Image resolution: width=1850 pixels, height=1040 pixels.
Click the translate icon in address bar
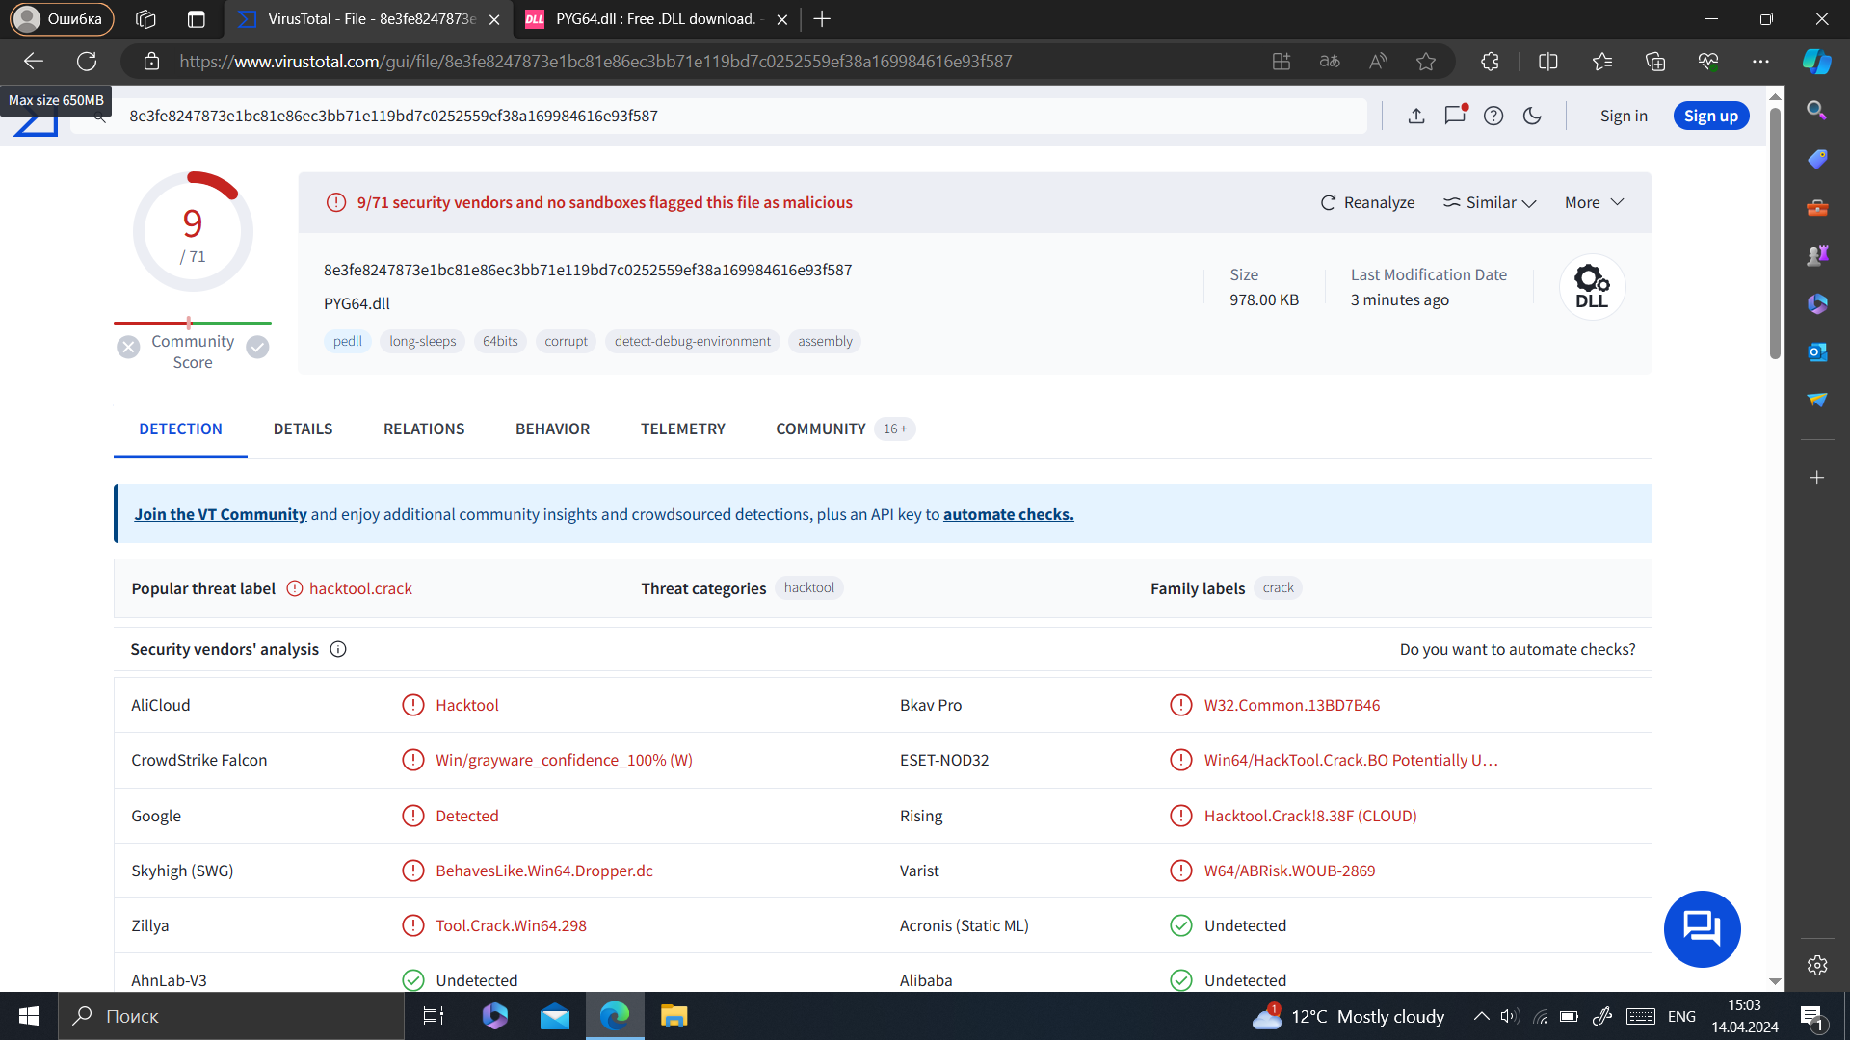[x=1330, y=61]
